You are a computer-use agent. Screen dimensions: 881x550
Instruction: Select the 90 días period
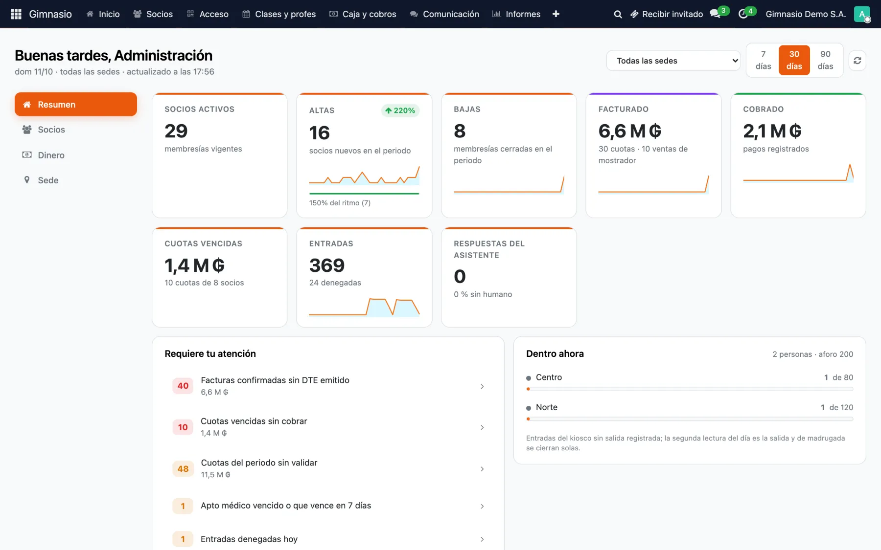coord(825,60)
